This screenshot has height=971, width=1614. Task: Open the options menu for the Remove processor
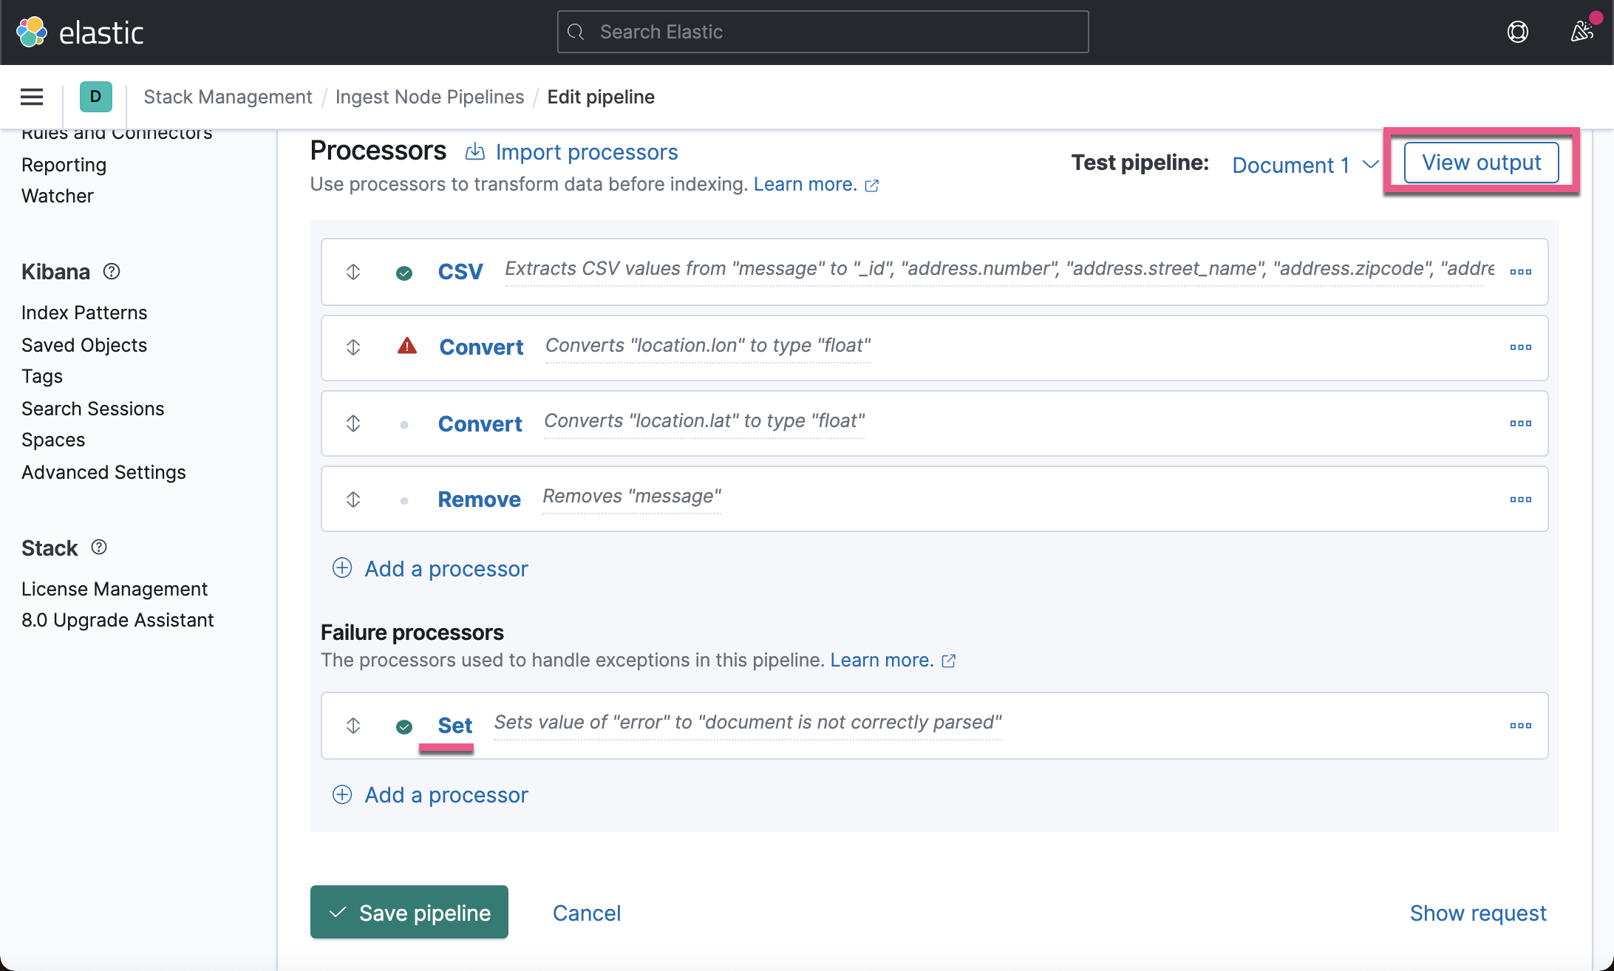(1521, 499)
